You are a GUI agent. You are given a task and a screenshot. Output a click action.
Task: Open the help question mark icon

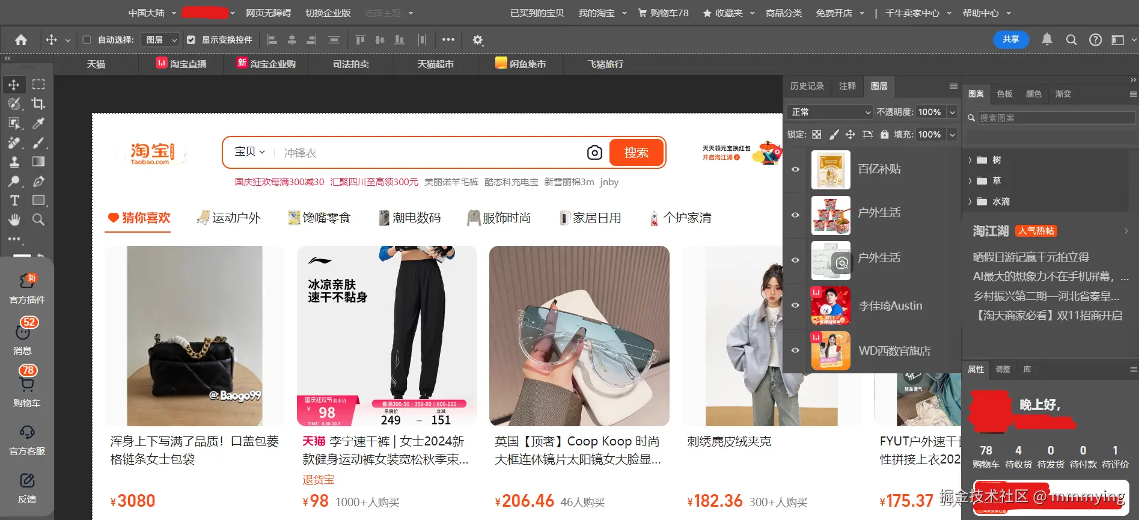tap(1096, 40)
